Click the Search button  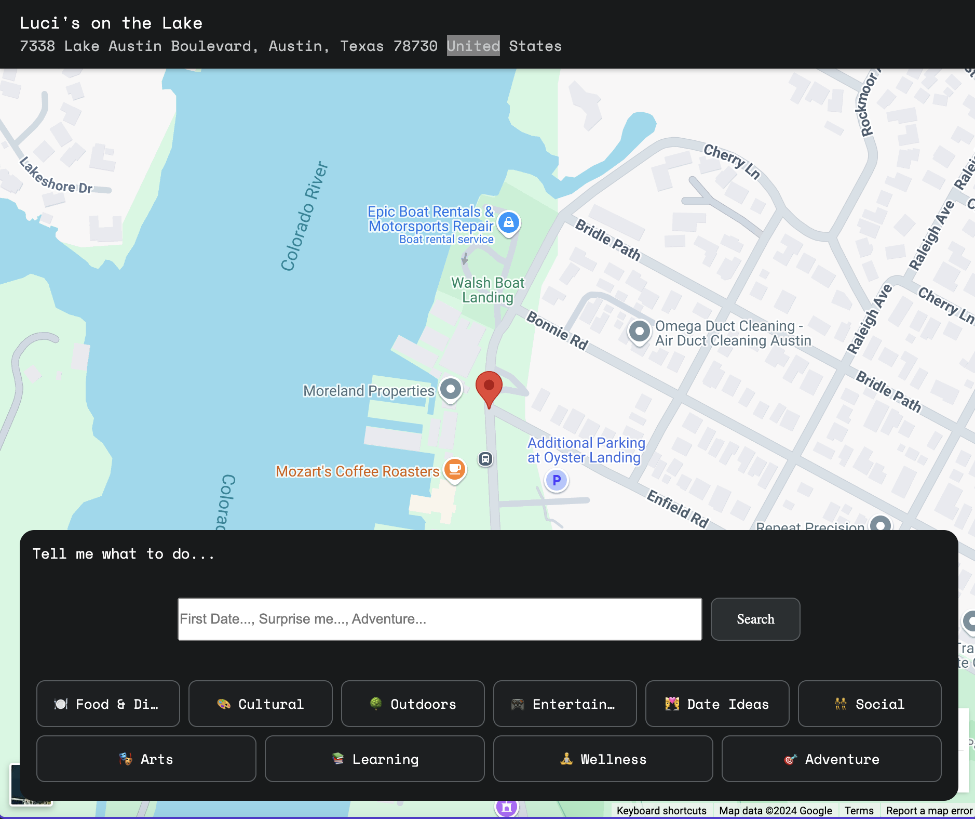click(x=755, y=619)
